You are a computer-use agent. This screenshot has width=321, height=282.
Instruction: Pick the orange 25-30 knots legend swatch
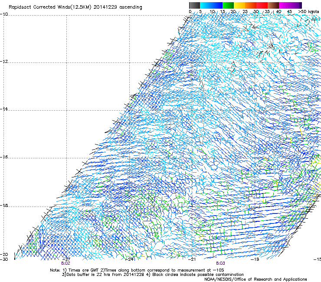click(251, 5)
